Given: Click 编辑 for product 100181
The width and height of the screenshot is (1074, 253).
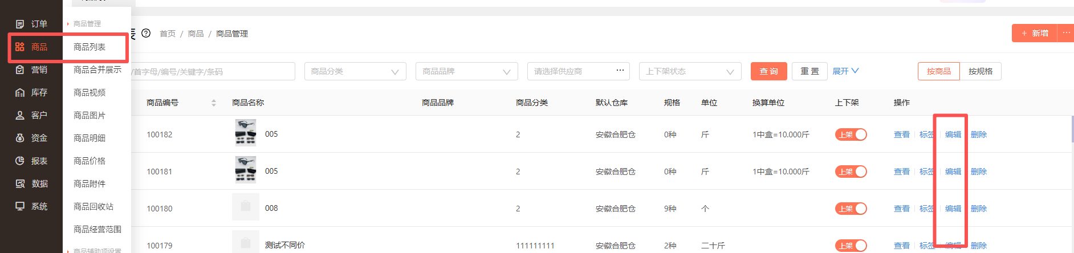Looking at the screenshot, I should point(953,172).
